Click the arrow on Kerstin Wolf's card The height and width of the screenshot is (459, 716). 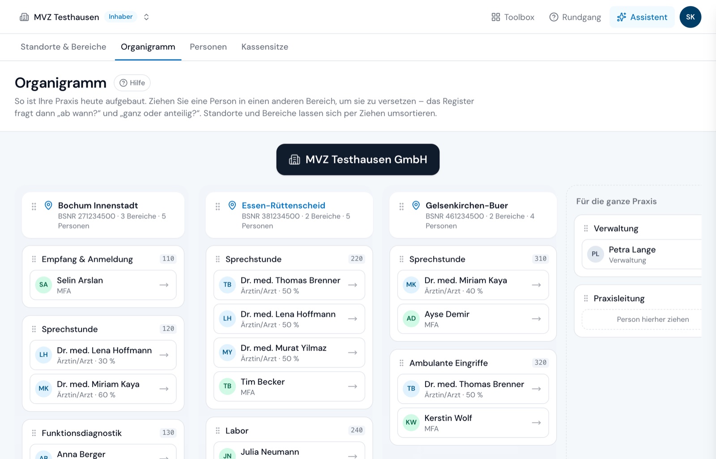pyautogui.click(x=537, y=422)
